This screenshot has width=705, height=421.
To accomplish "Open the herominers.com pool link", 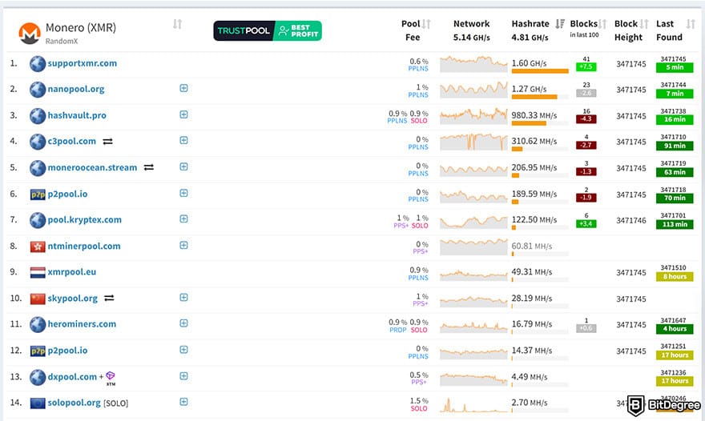I will click(x=82, y=324).
